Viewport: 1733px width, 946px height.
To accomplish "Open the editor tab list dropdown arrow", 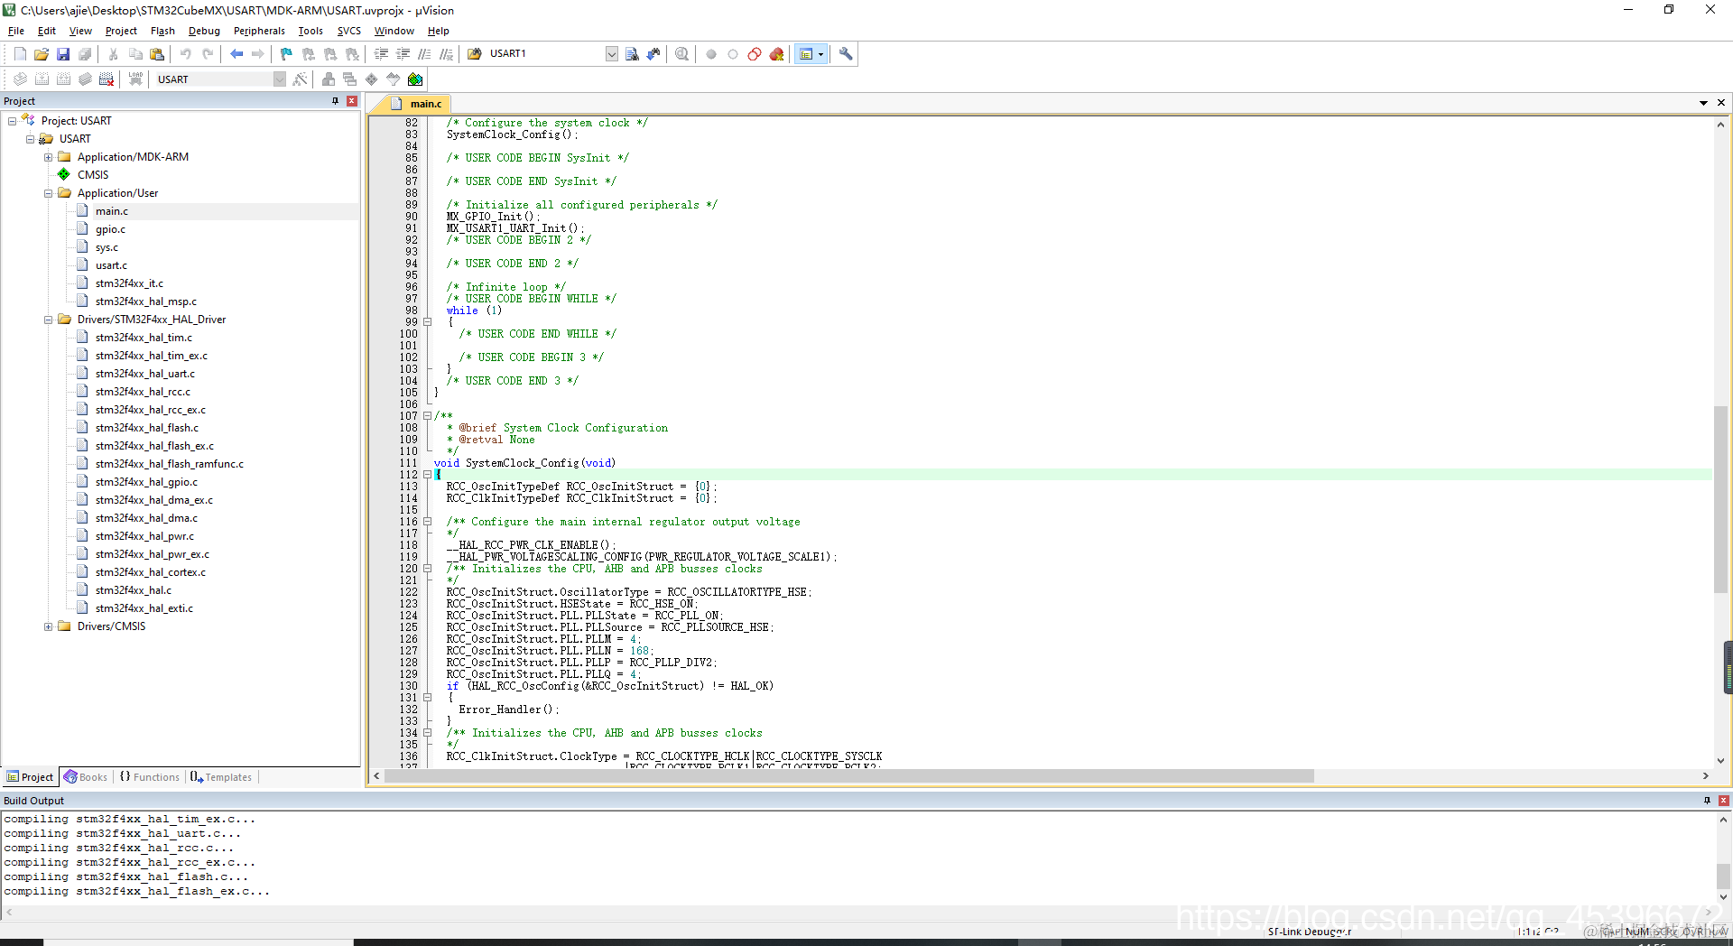I will 1703,103.
